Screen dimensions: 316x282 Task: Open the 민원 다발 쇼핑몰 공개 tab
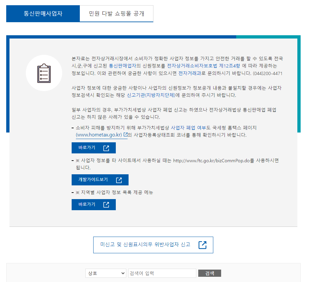(x=116, y=14)
